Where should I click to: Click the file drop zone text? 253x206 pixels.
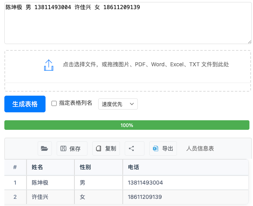click(146, 64)
